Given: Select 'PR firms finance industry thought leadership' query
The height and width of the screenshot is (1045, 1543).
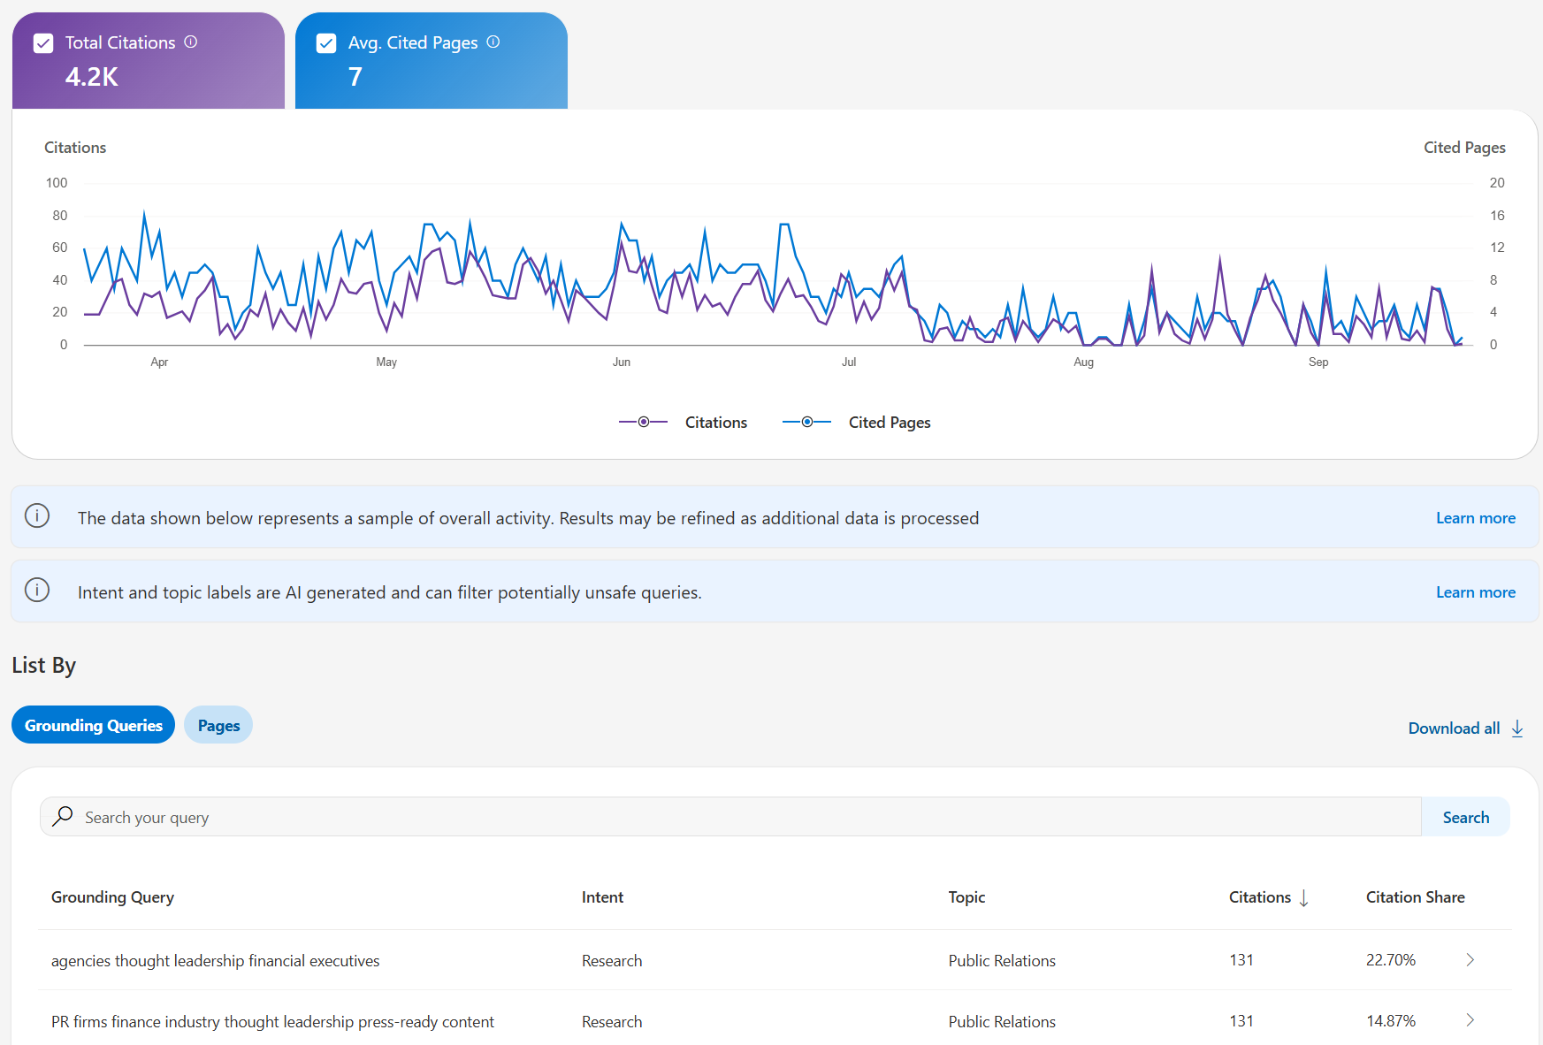Looking at the screenshot, I should click(x=272, y=1022).
